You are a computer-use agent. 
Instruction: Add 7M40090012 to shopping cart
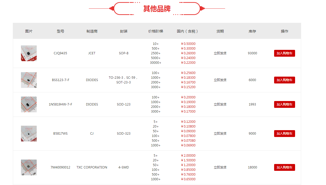(284, 167)
